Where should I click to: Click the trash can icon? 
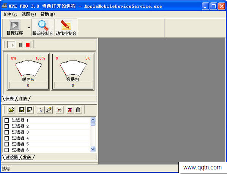78,110
